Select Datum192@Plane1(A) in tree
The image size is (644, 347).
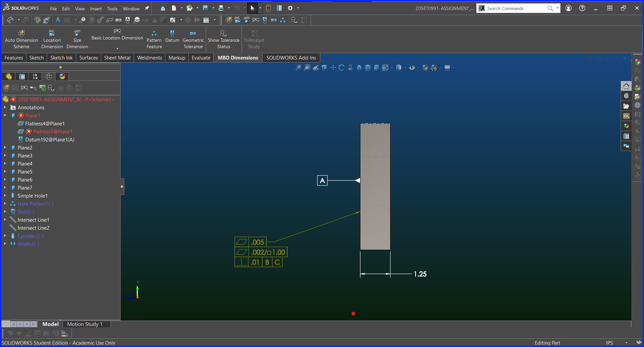click(x=50, y=140)
